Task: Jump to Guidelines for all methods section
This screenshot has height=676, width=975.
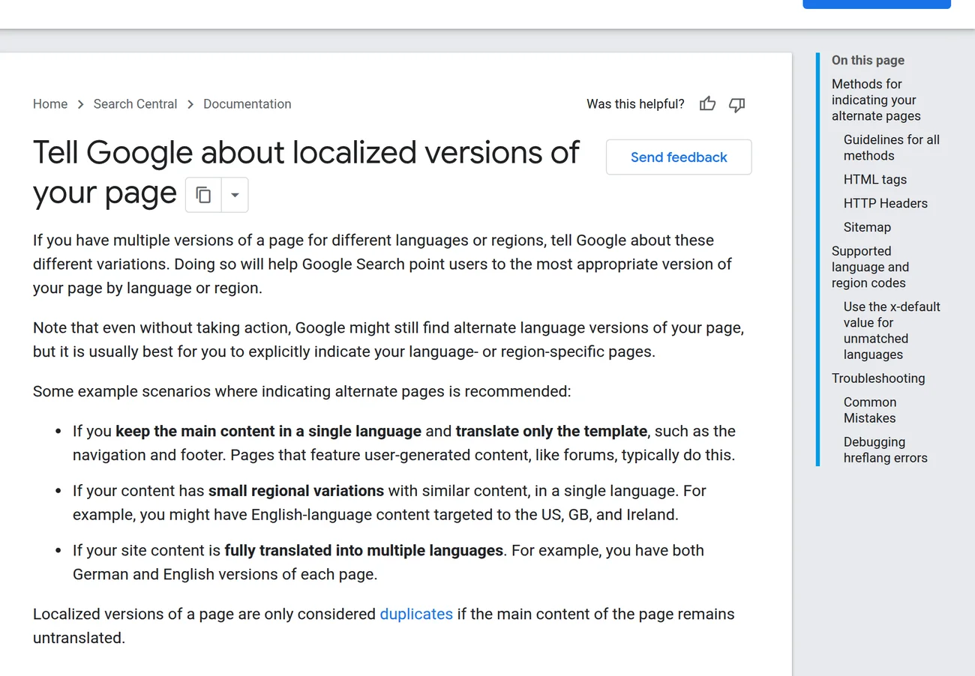Action: [891, 148]
